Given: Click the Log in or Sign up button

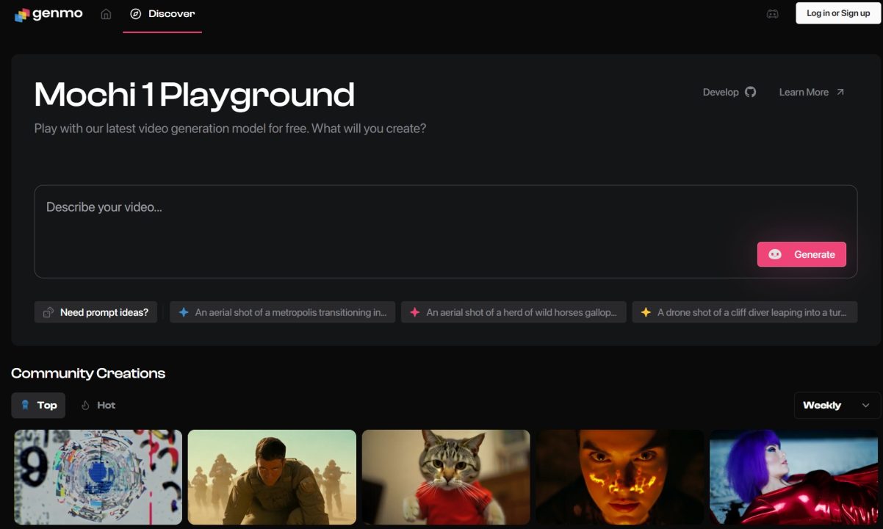Looking at the screenshot, I should [837, 13].
